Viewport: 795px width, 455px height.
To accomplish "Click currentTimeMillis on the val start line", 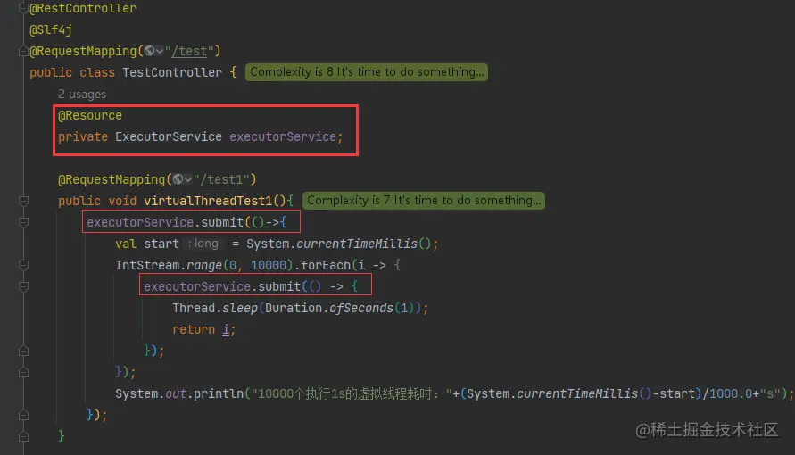I will 357,244.
